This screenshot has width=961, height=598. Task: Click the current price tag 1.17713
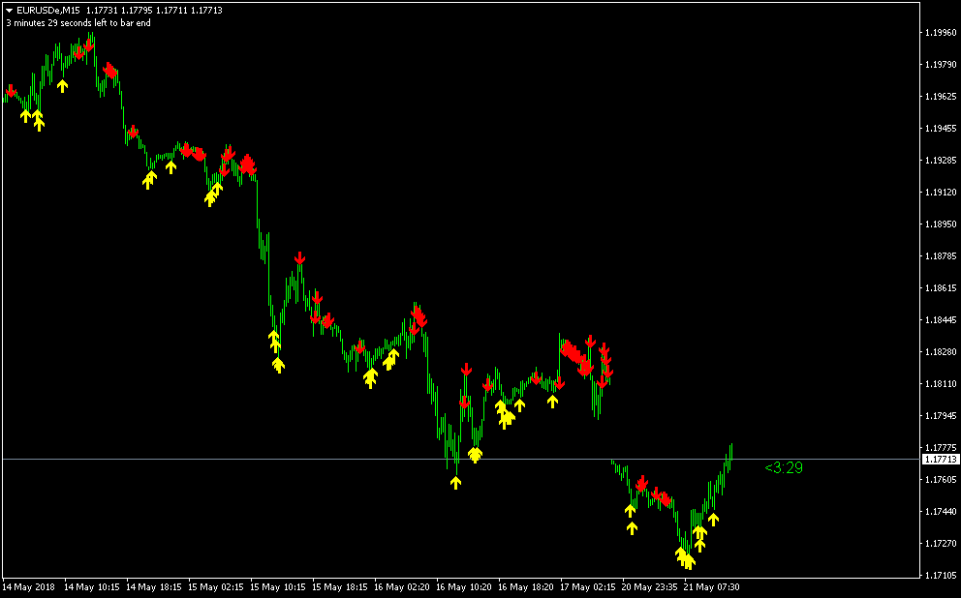(x=938, y=461)
